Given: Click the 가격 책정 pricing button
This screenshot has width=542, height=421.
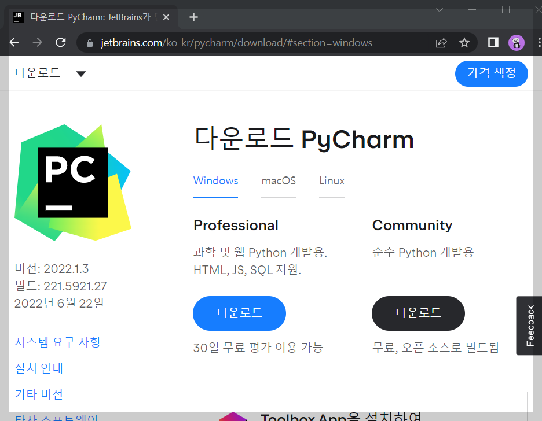Looking at the screenshot, I should (x=491, y=73).
